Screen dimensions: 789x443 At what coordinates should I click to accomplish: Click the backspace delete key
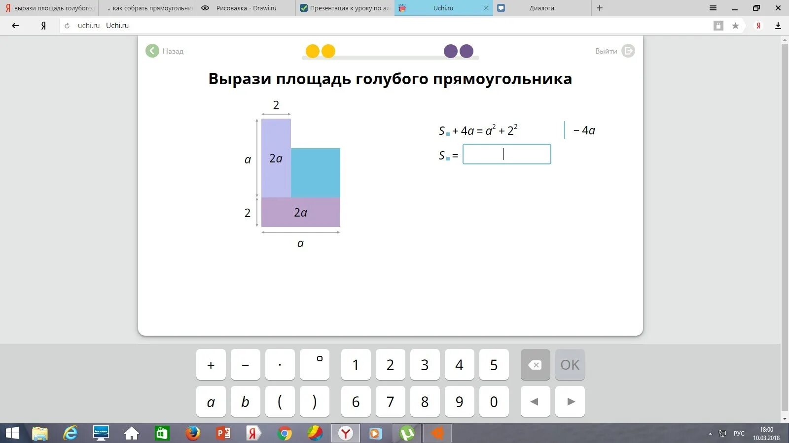pyautogui.click(x=536, y=365)
